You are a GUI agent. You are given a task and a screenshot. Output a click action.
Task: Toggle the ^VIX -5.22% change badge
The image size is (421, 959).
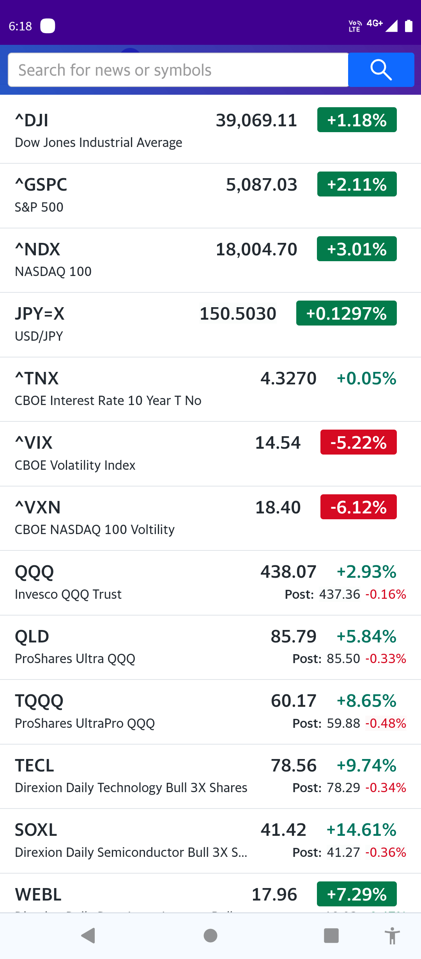coord(358,442)
